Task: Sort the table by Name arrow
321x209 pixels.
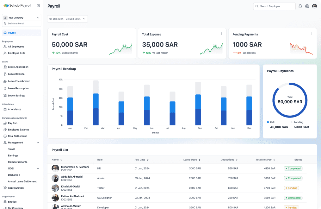Action: pyautogui.click(x=61, y=160)
